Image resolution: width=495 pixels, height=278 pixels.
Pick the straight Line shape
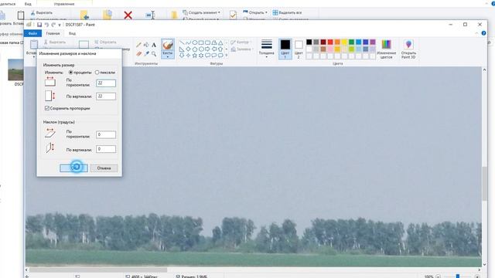pyautogui.click(x=182, y=42)
